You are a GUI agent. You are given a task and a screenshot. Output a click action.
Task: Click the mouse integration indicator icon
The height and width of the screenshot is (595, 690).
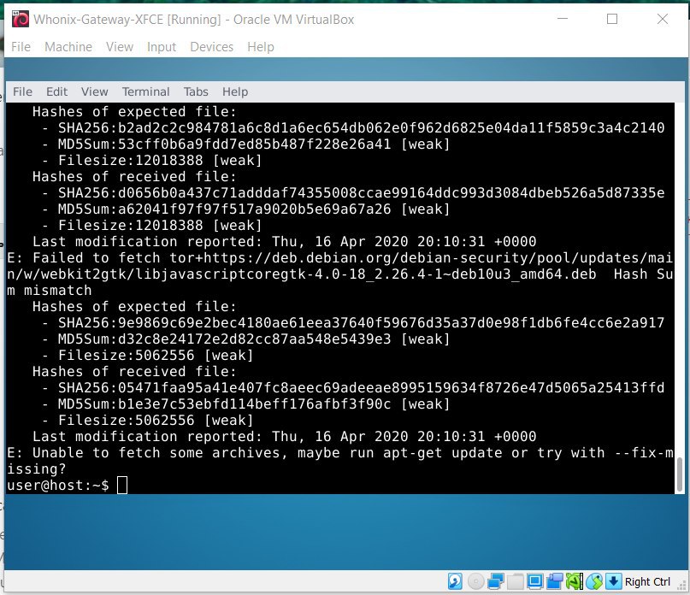coord(594,581)
